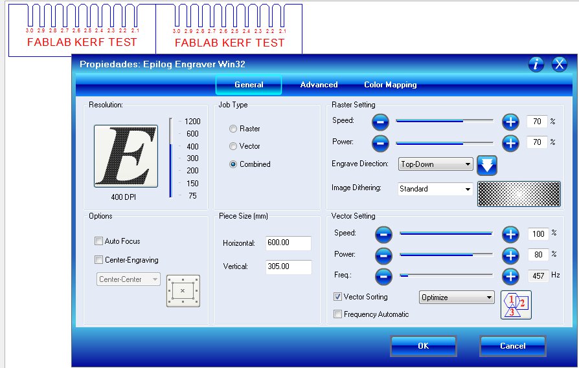This screenshot has width=579, height=368.
Task: Enable the Auto Focus option
Action: tap(98, 241)
